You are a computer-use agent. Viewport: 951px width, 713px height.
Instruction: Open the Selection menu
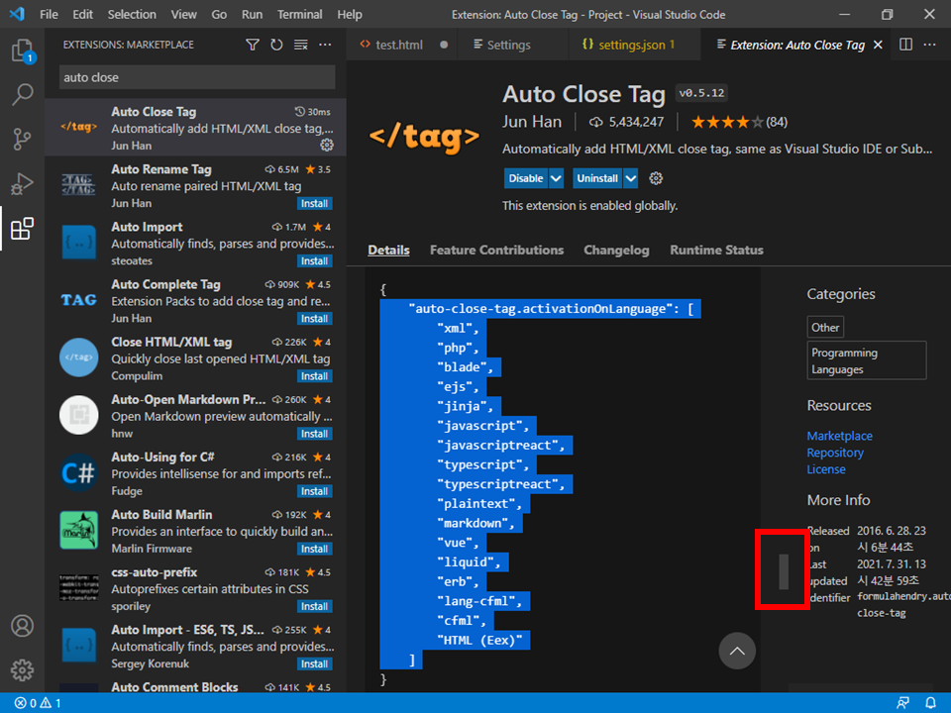[132, 14]
